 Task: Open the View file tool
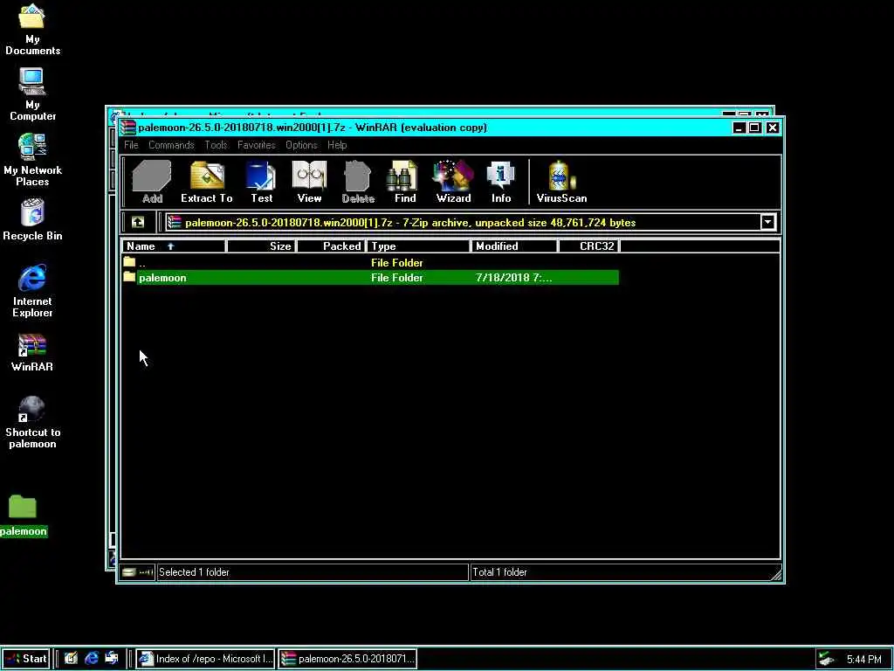(x=309, y=182)
